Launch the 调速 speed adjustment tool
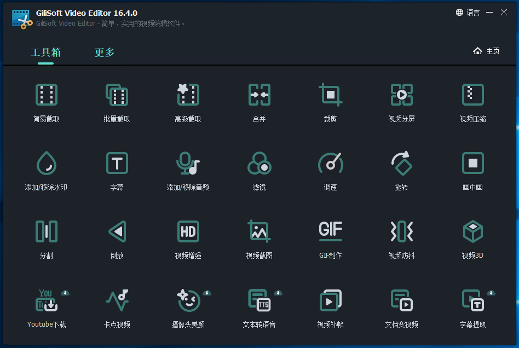Screen dimensions: 519x348 330,164
